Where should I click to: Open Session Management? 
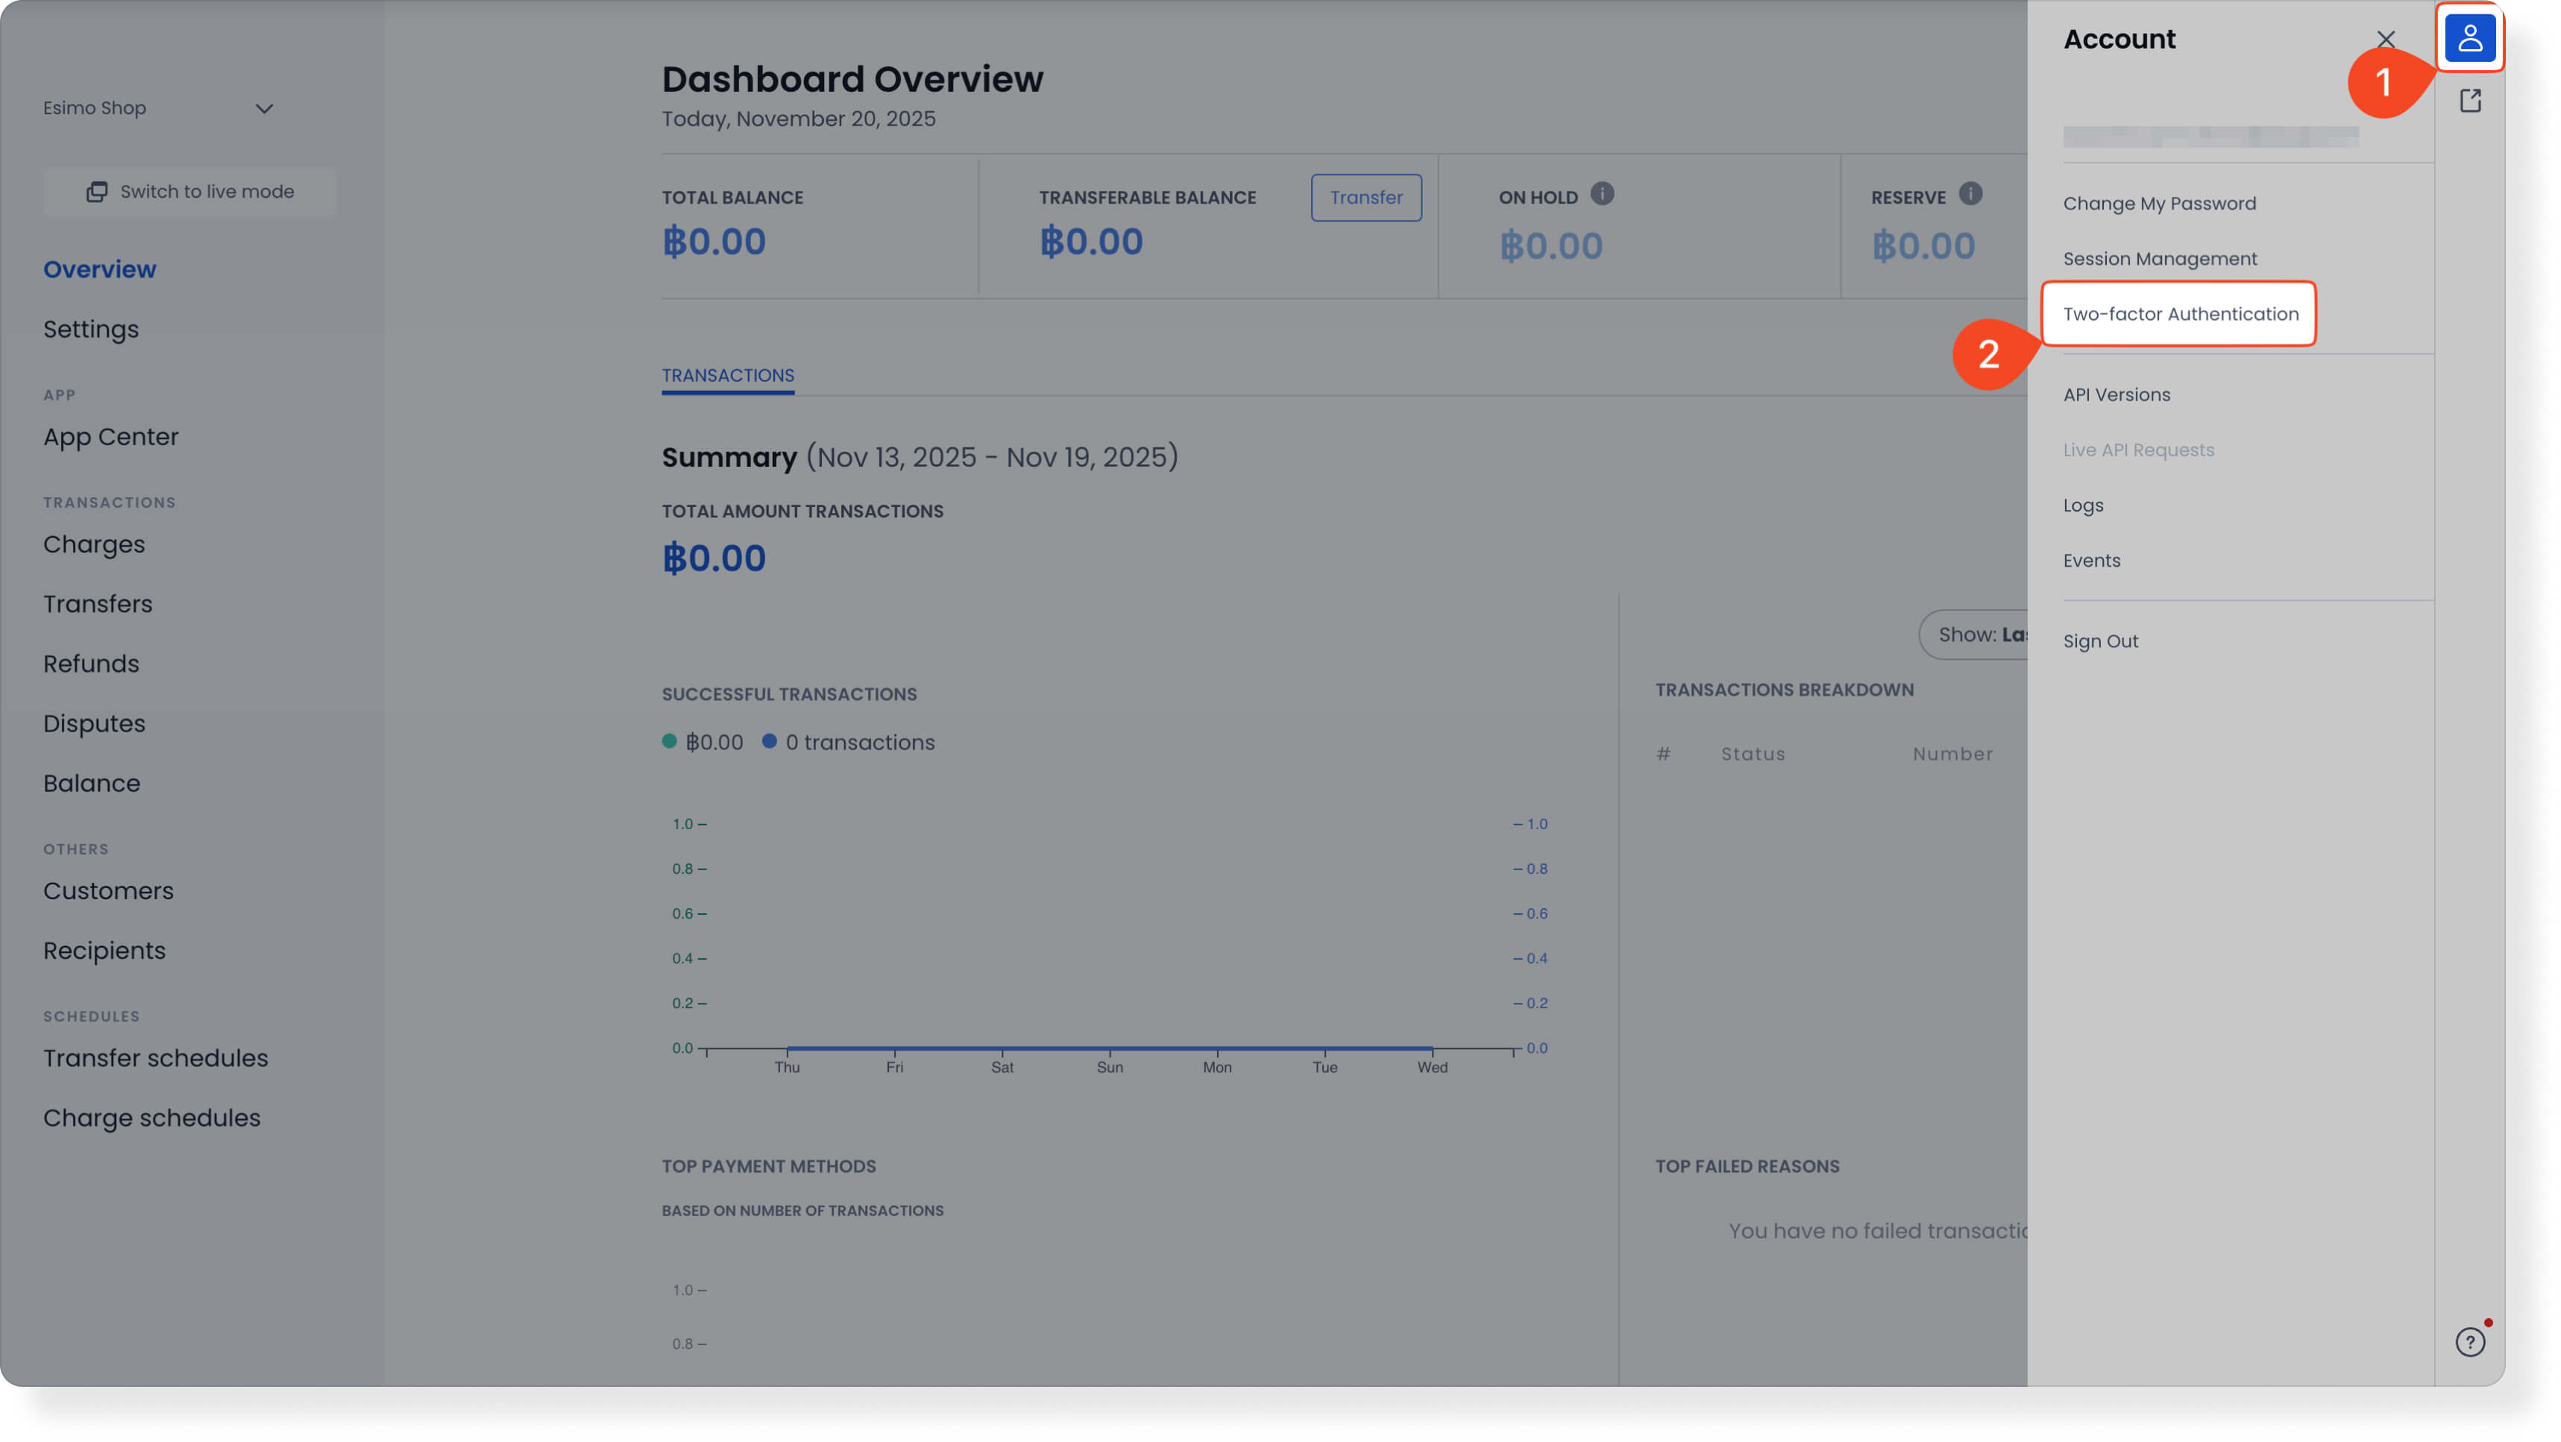click(2159, 259)
